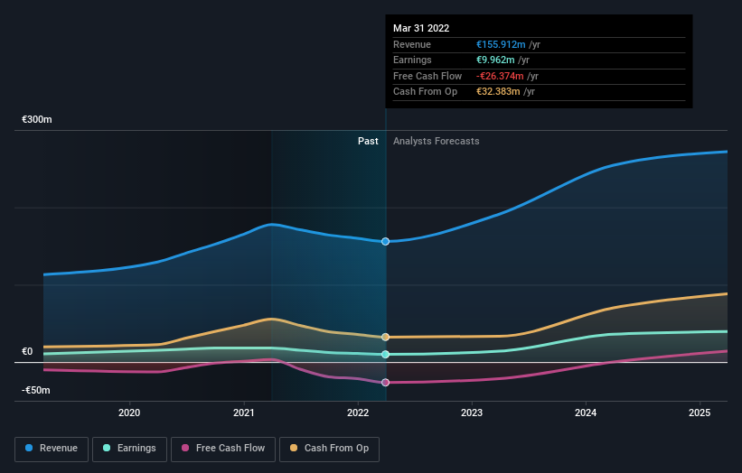Viewport: 742px width, 473px height.
Task: Click the 2024 x-axis label
Action: point(586,413)
